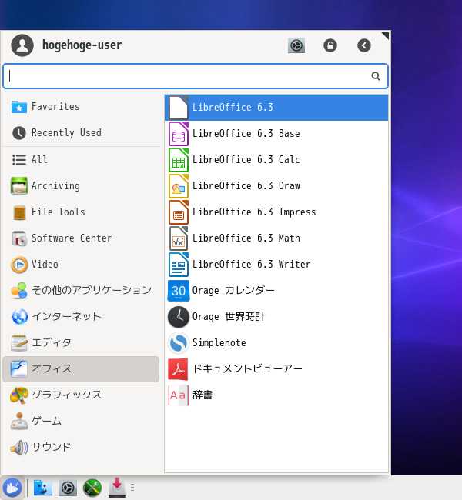The image size is (462, 500).
Task: Open その他のアプリケーション category
Action: (x=81, y=291)
